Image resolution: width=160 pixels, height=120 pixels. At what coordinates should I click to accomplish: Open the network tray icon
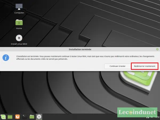148,117
